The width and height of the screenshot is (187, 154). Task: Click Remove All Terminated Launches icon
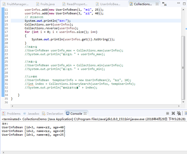[179, 113]
